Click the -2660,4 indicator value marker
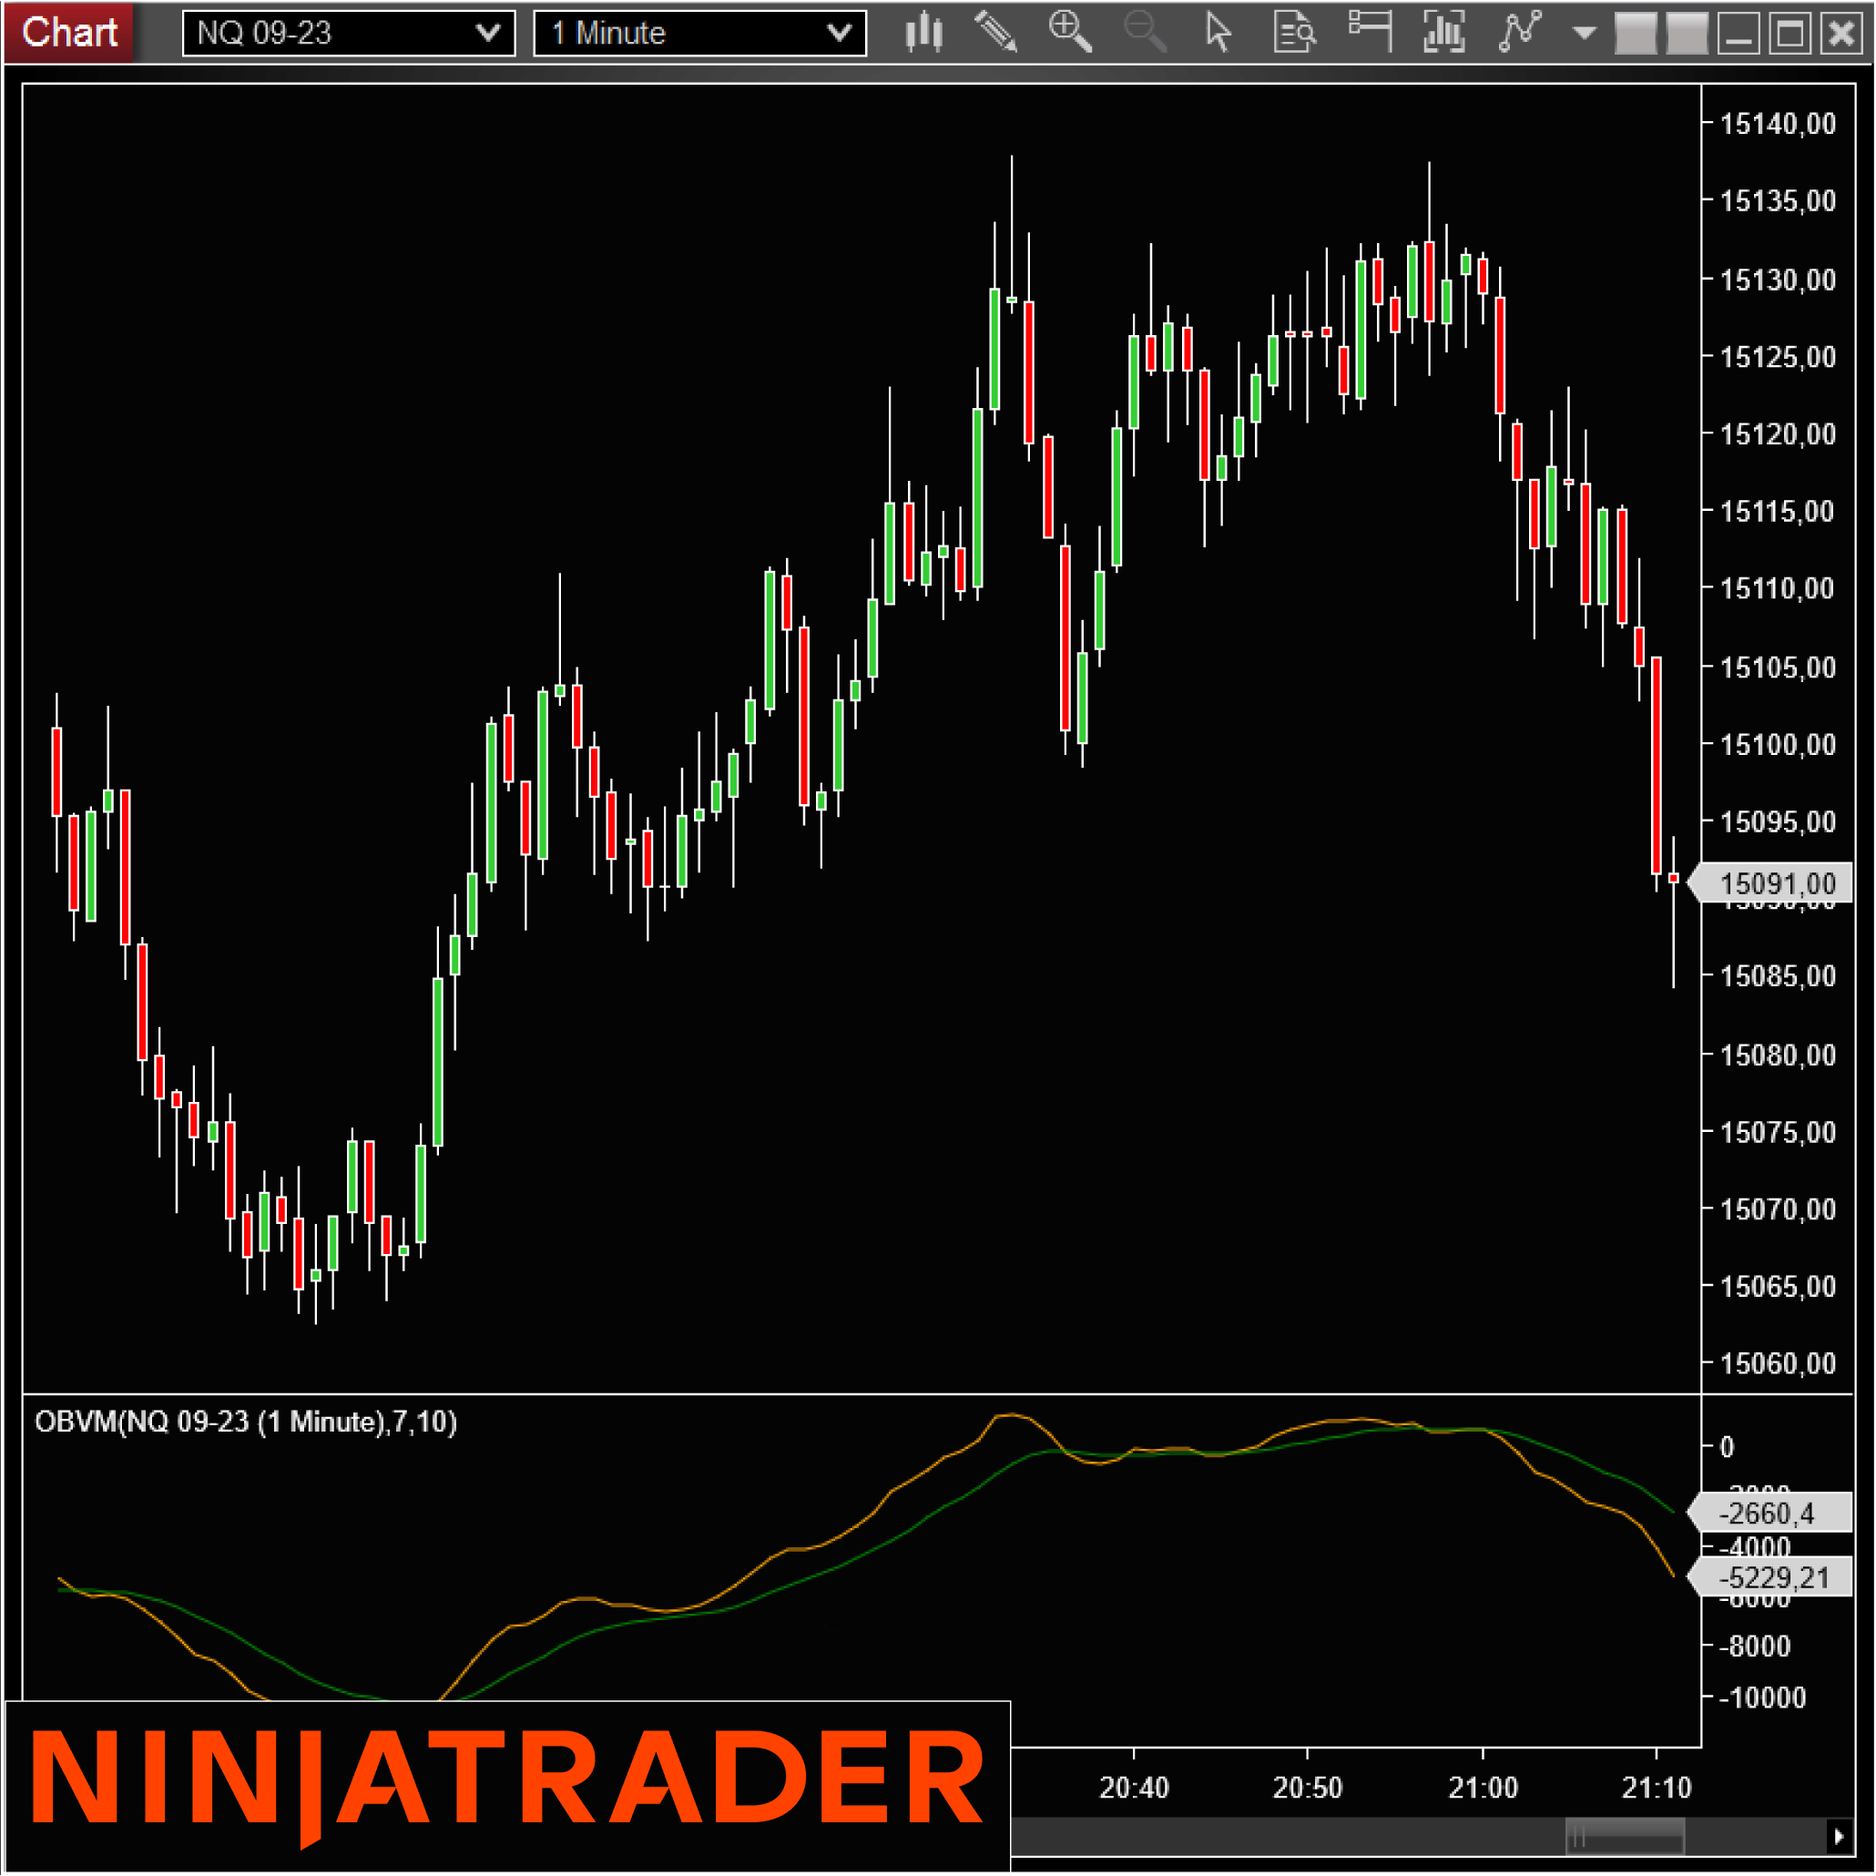Screen dimensions: 1876x1876 click(1770, 1513)
